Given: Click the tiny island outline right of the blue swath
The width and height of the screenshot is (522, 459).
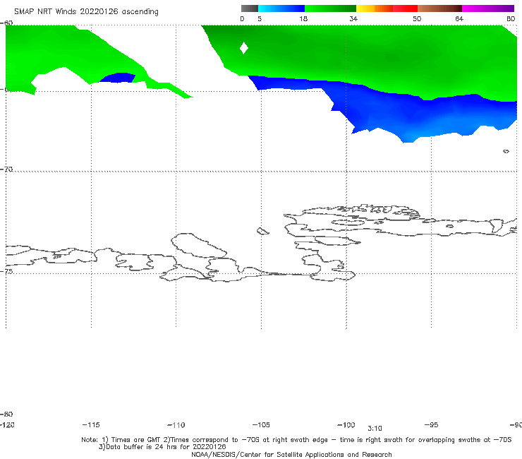Looking at the screenshot, I should tap(506, 151).
